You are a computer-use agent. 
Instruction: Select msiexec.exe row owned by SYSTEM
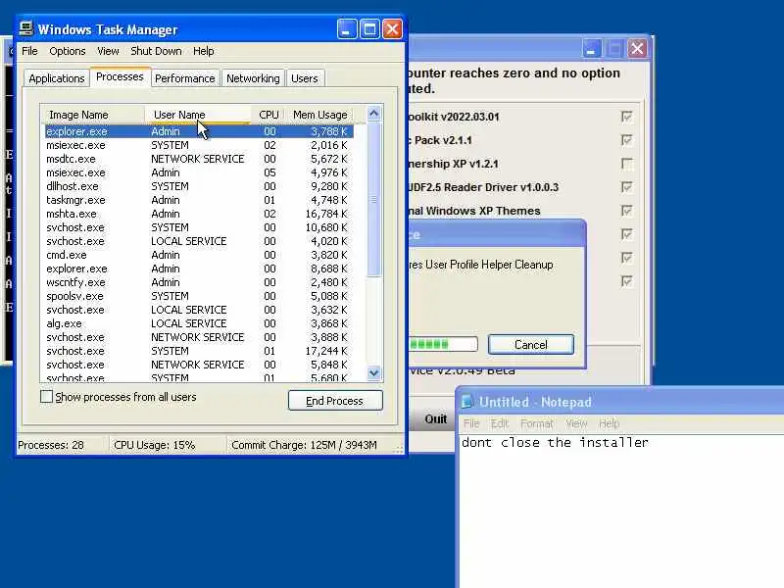click(x=197, y=145)
